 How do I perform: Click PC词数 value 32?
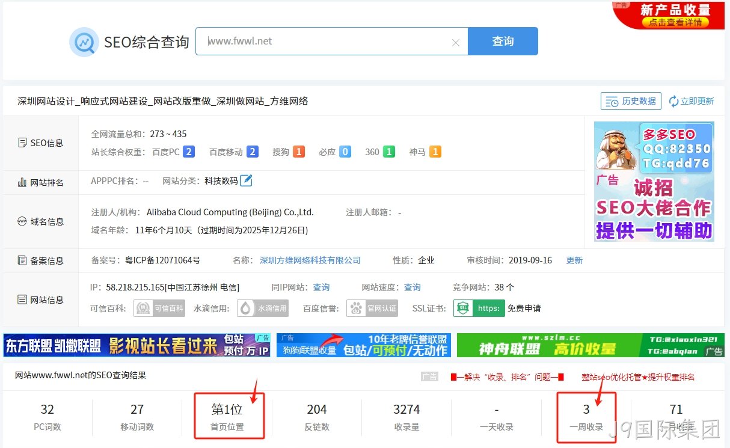tap(47, 410)
